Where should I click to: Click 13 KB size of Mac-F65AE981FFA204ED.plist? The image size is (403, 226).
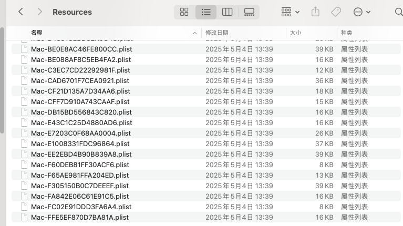point(324,176)
